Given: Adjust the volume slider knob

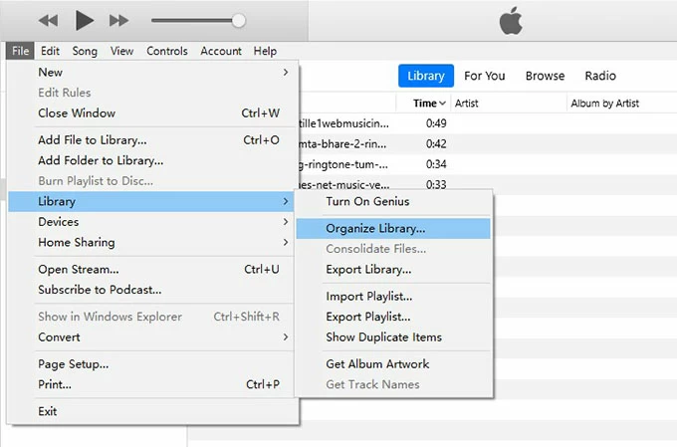Looking at the screenshot, I should click(238, 20).
